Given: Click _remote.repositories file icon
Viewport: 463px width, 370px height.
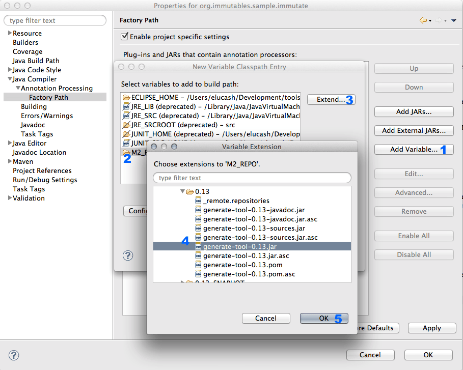Looking at the screenshot, I should tap(198, 201).
